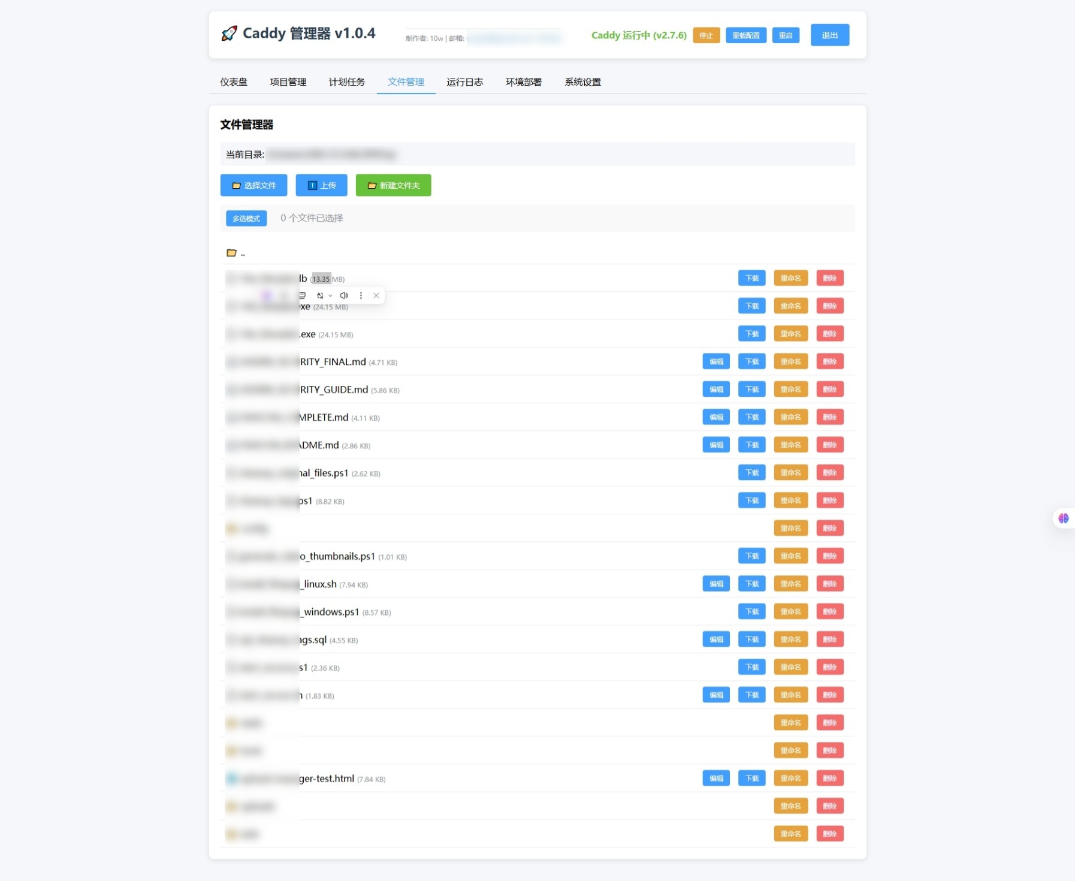This screenshot has width=1075, height=881.
Task: Stop Caddy with the 停止 button
Action: 706,35
